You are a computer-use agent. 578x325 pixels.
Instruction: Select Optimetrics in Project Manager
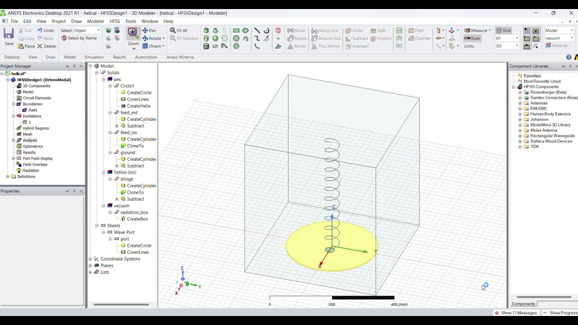click(x=33, y=146)
